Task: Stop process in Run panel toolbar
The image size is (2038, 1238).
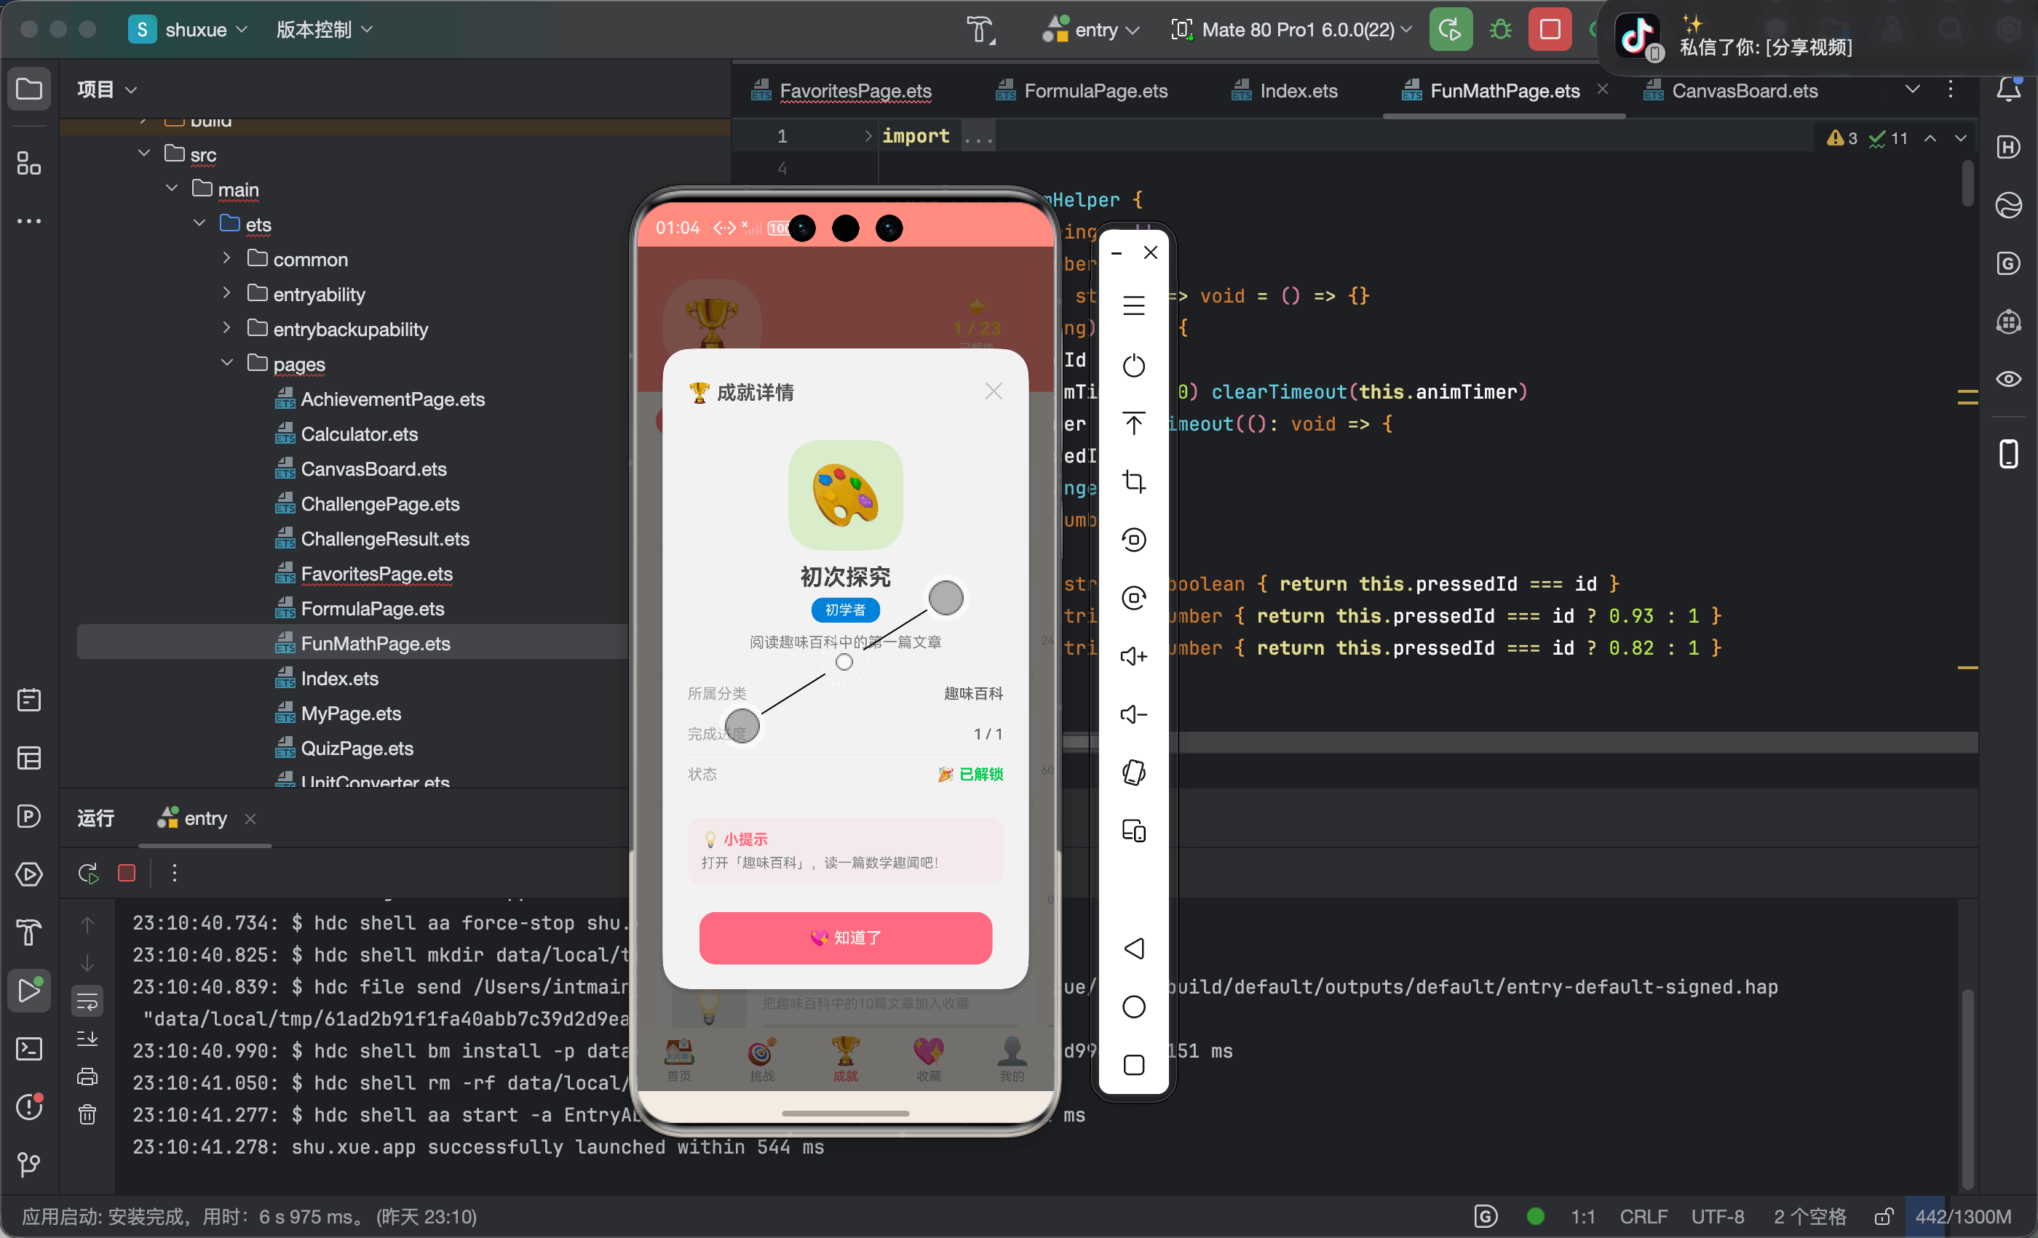Action: pos(127,873)
